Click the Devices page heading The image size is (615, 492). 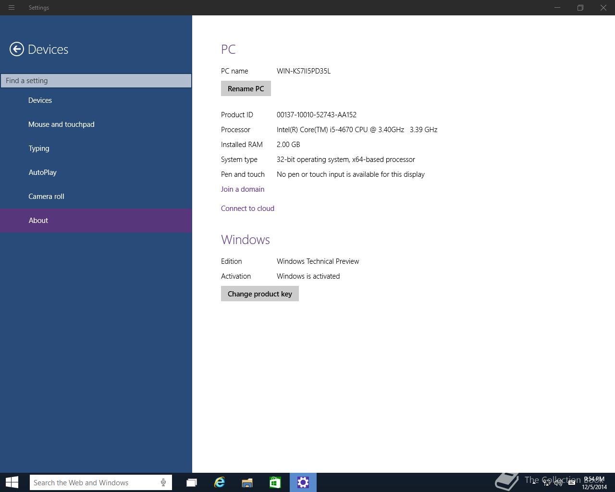click(48, 49)
